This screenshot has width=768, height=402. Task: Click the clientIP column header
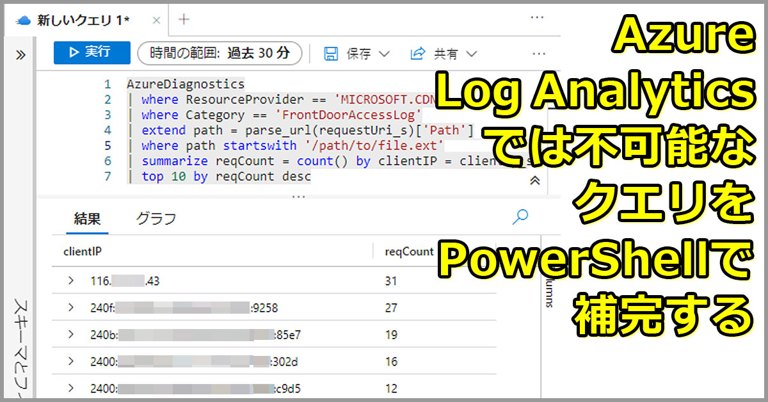click(81, 252)
